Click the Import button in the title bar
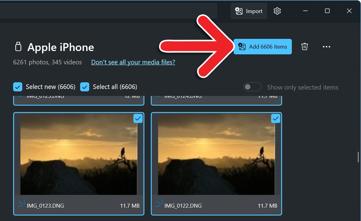 249,11
